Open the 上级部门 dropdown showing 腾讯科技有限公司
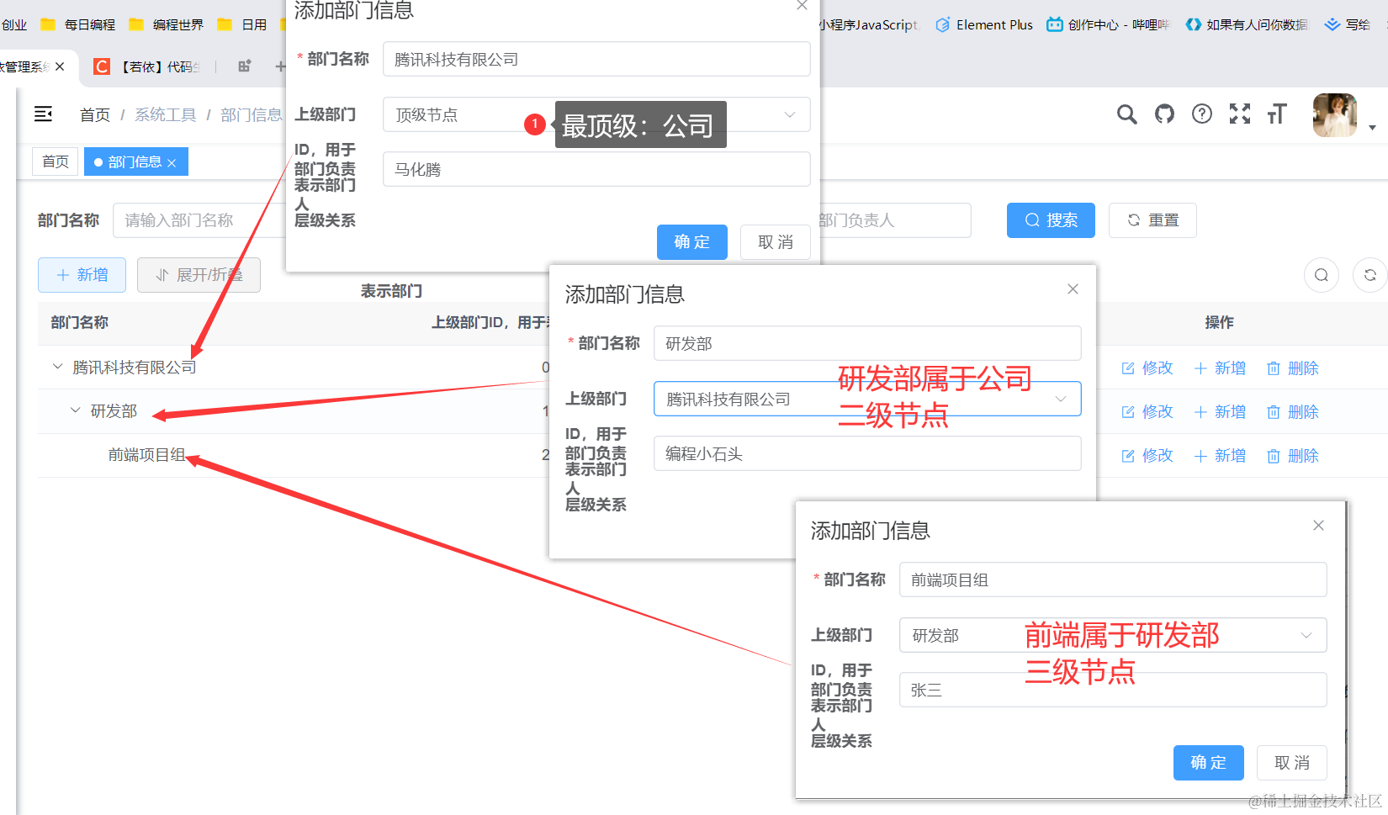1388x815 pixels. point(866,399)
